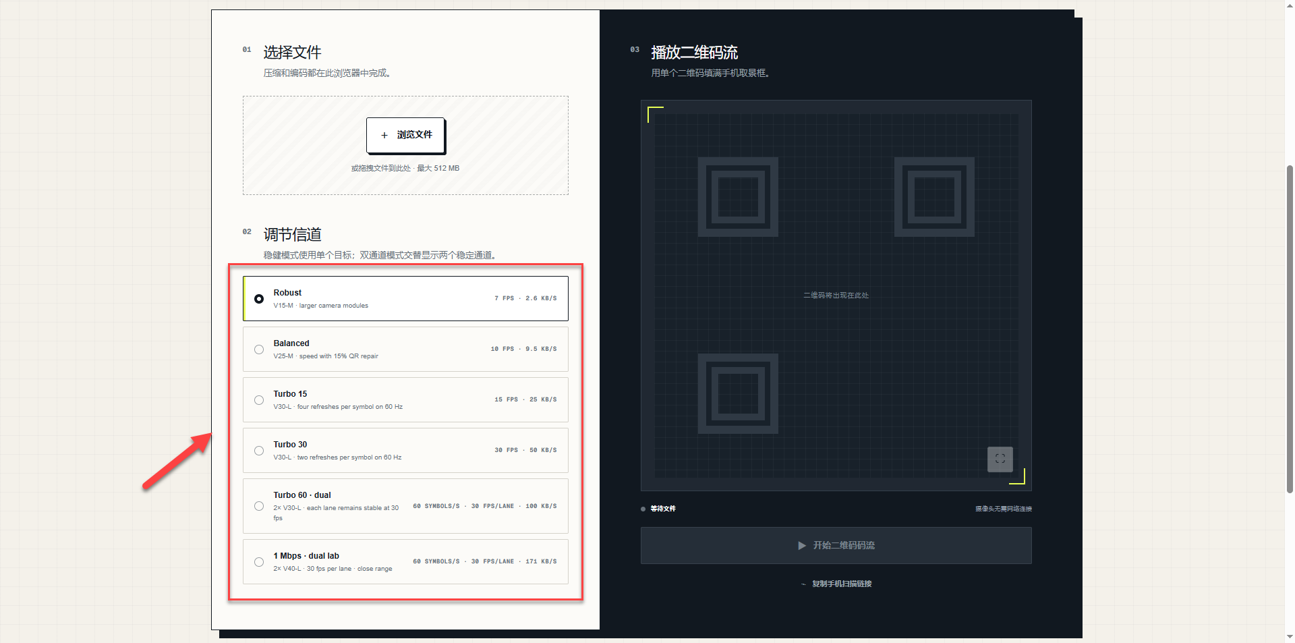Viewport: 1295px width, 643px height.
Task: Click the '100 KB/S' Turbo 60 rate text
Action: (541, 506)
